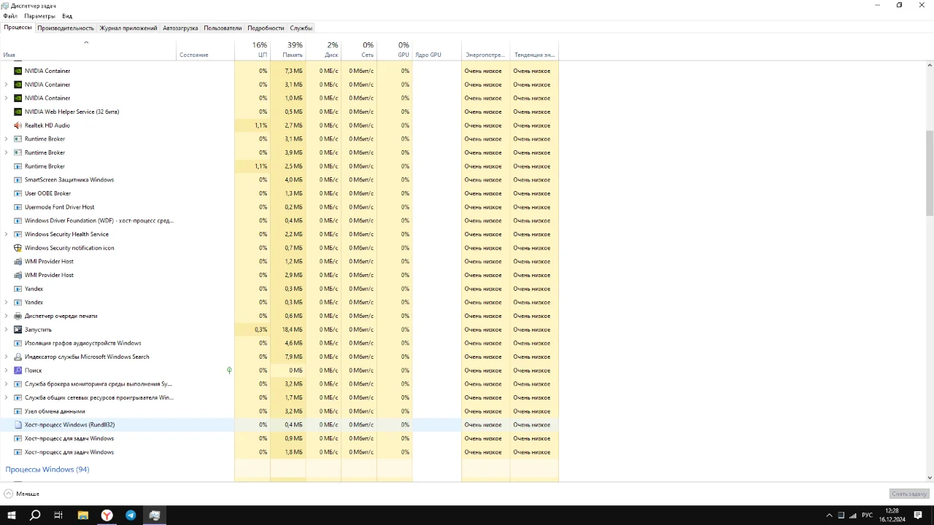
Task: Expand the first Runtime Broker process
Action: [7, 139]
